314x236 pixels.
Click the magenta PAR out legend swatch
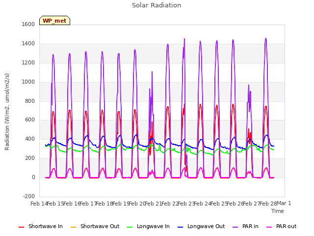tap(269, 227)
